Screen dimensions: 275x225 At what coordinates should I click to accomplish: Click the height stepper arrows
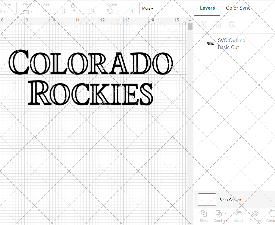[94, 11]
